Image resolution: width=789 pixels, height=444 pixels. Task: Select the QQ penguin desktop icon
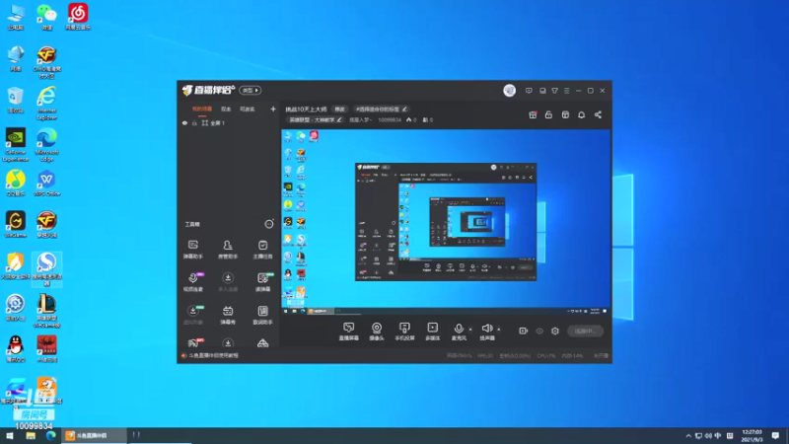[16, 349]
